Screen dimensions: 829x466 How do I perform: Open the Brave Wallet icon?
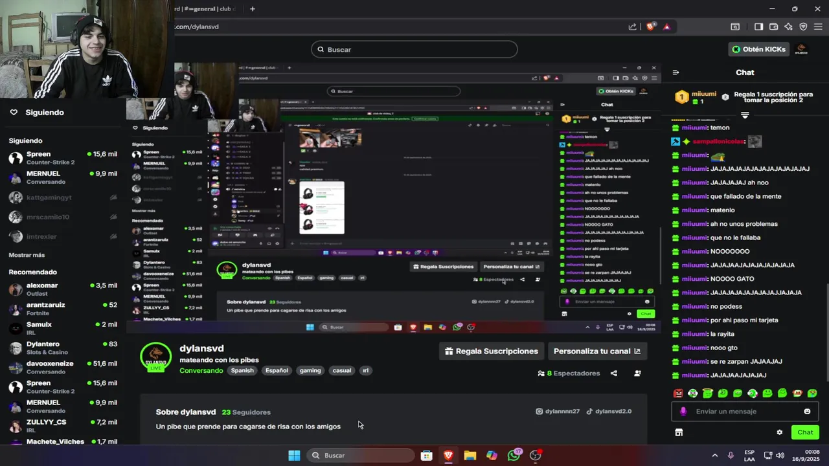(773, 27)
